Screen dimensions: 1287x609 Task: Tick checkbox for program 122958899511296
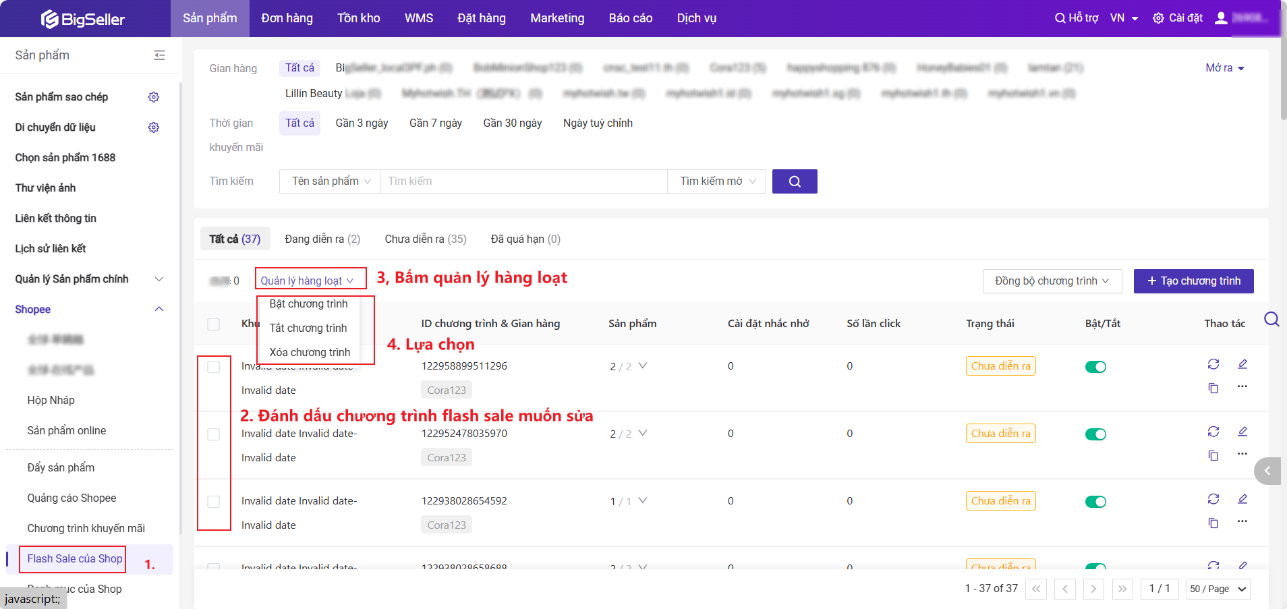214,367
